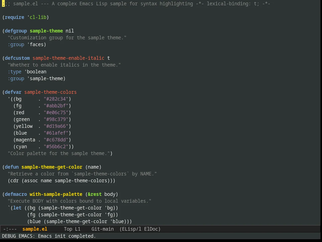Click the 'yellow' key in the alist
This screenshot has width=322, height=242.
tap(24, 126)
